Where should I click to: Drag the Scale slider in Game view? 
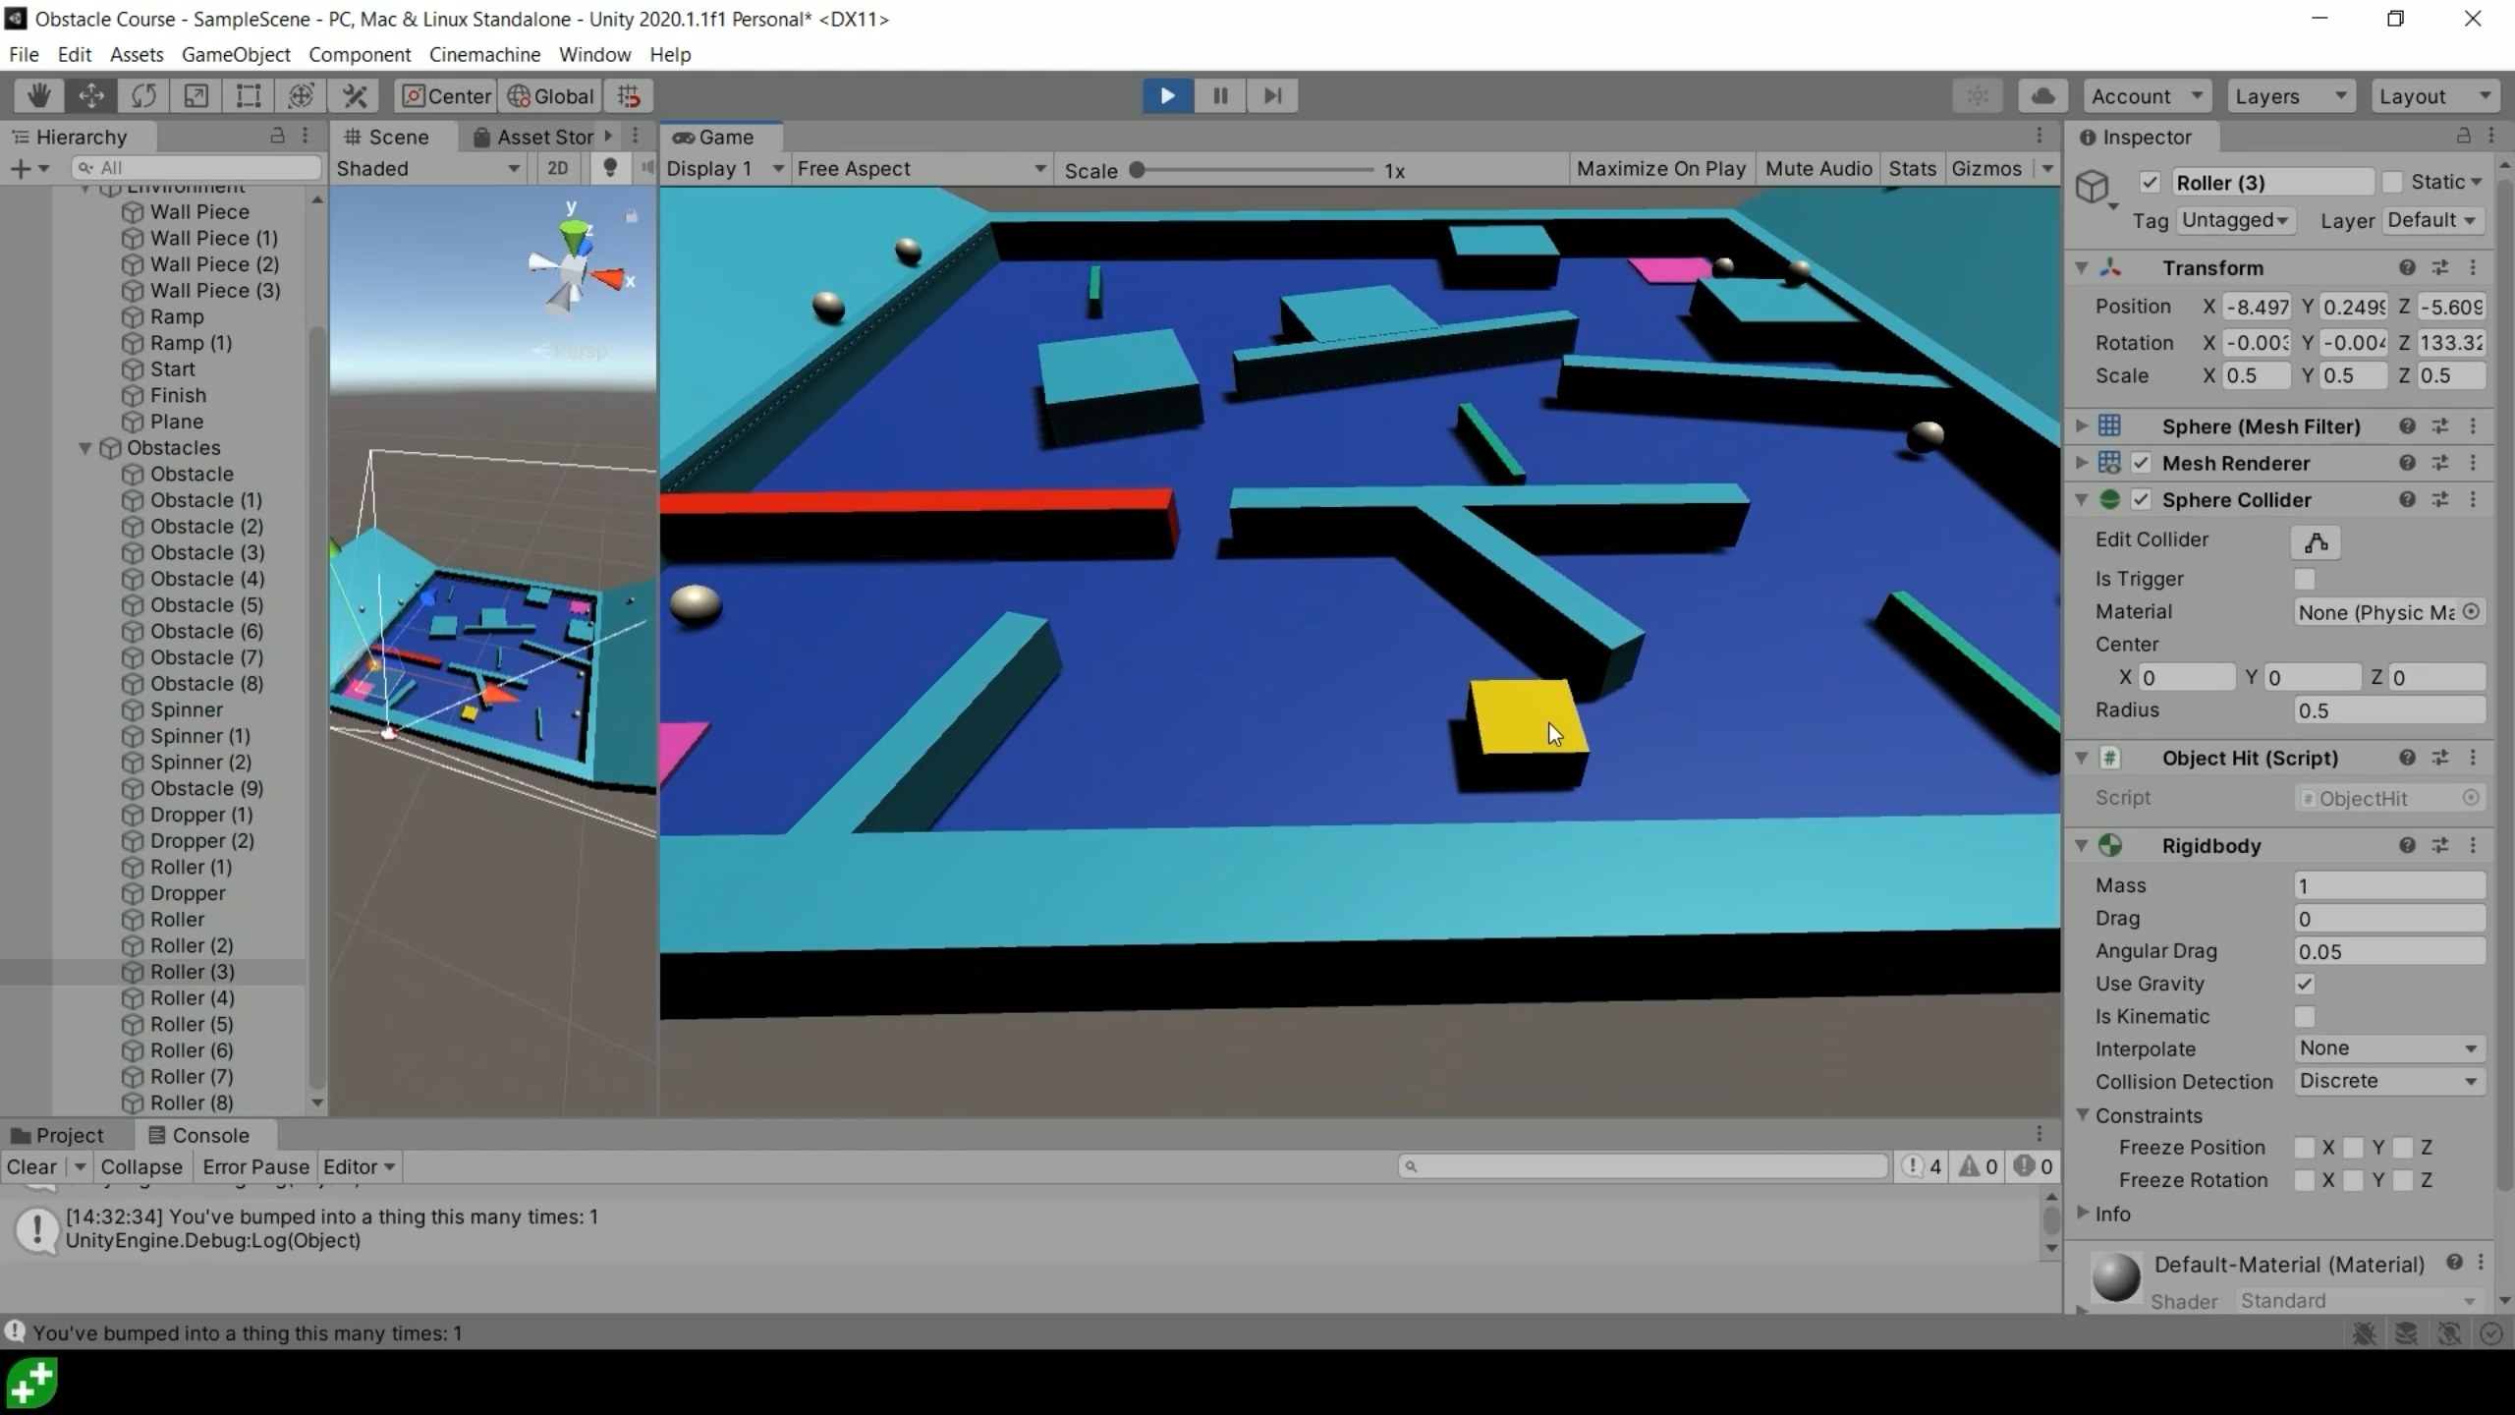click(x=1139, y=169)
